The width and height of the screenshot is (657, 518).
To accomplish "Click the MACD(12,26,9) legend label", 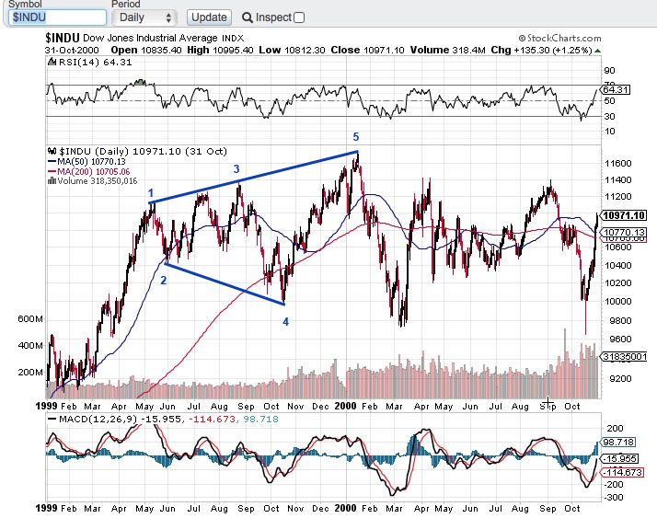I will click(98, 420).
